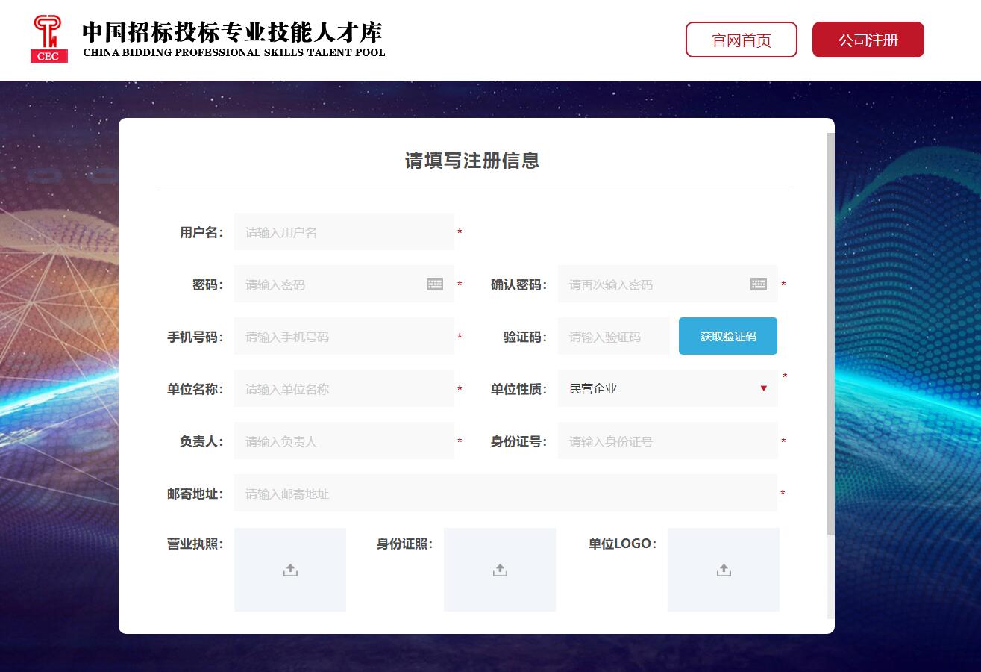Click the site title 中国招标投标专业技能人才库
Screen dimensions: 981x672
(233, 33)
